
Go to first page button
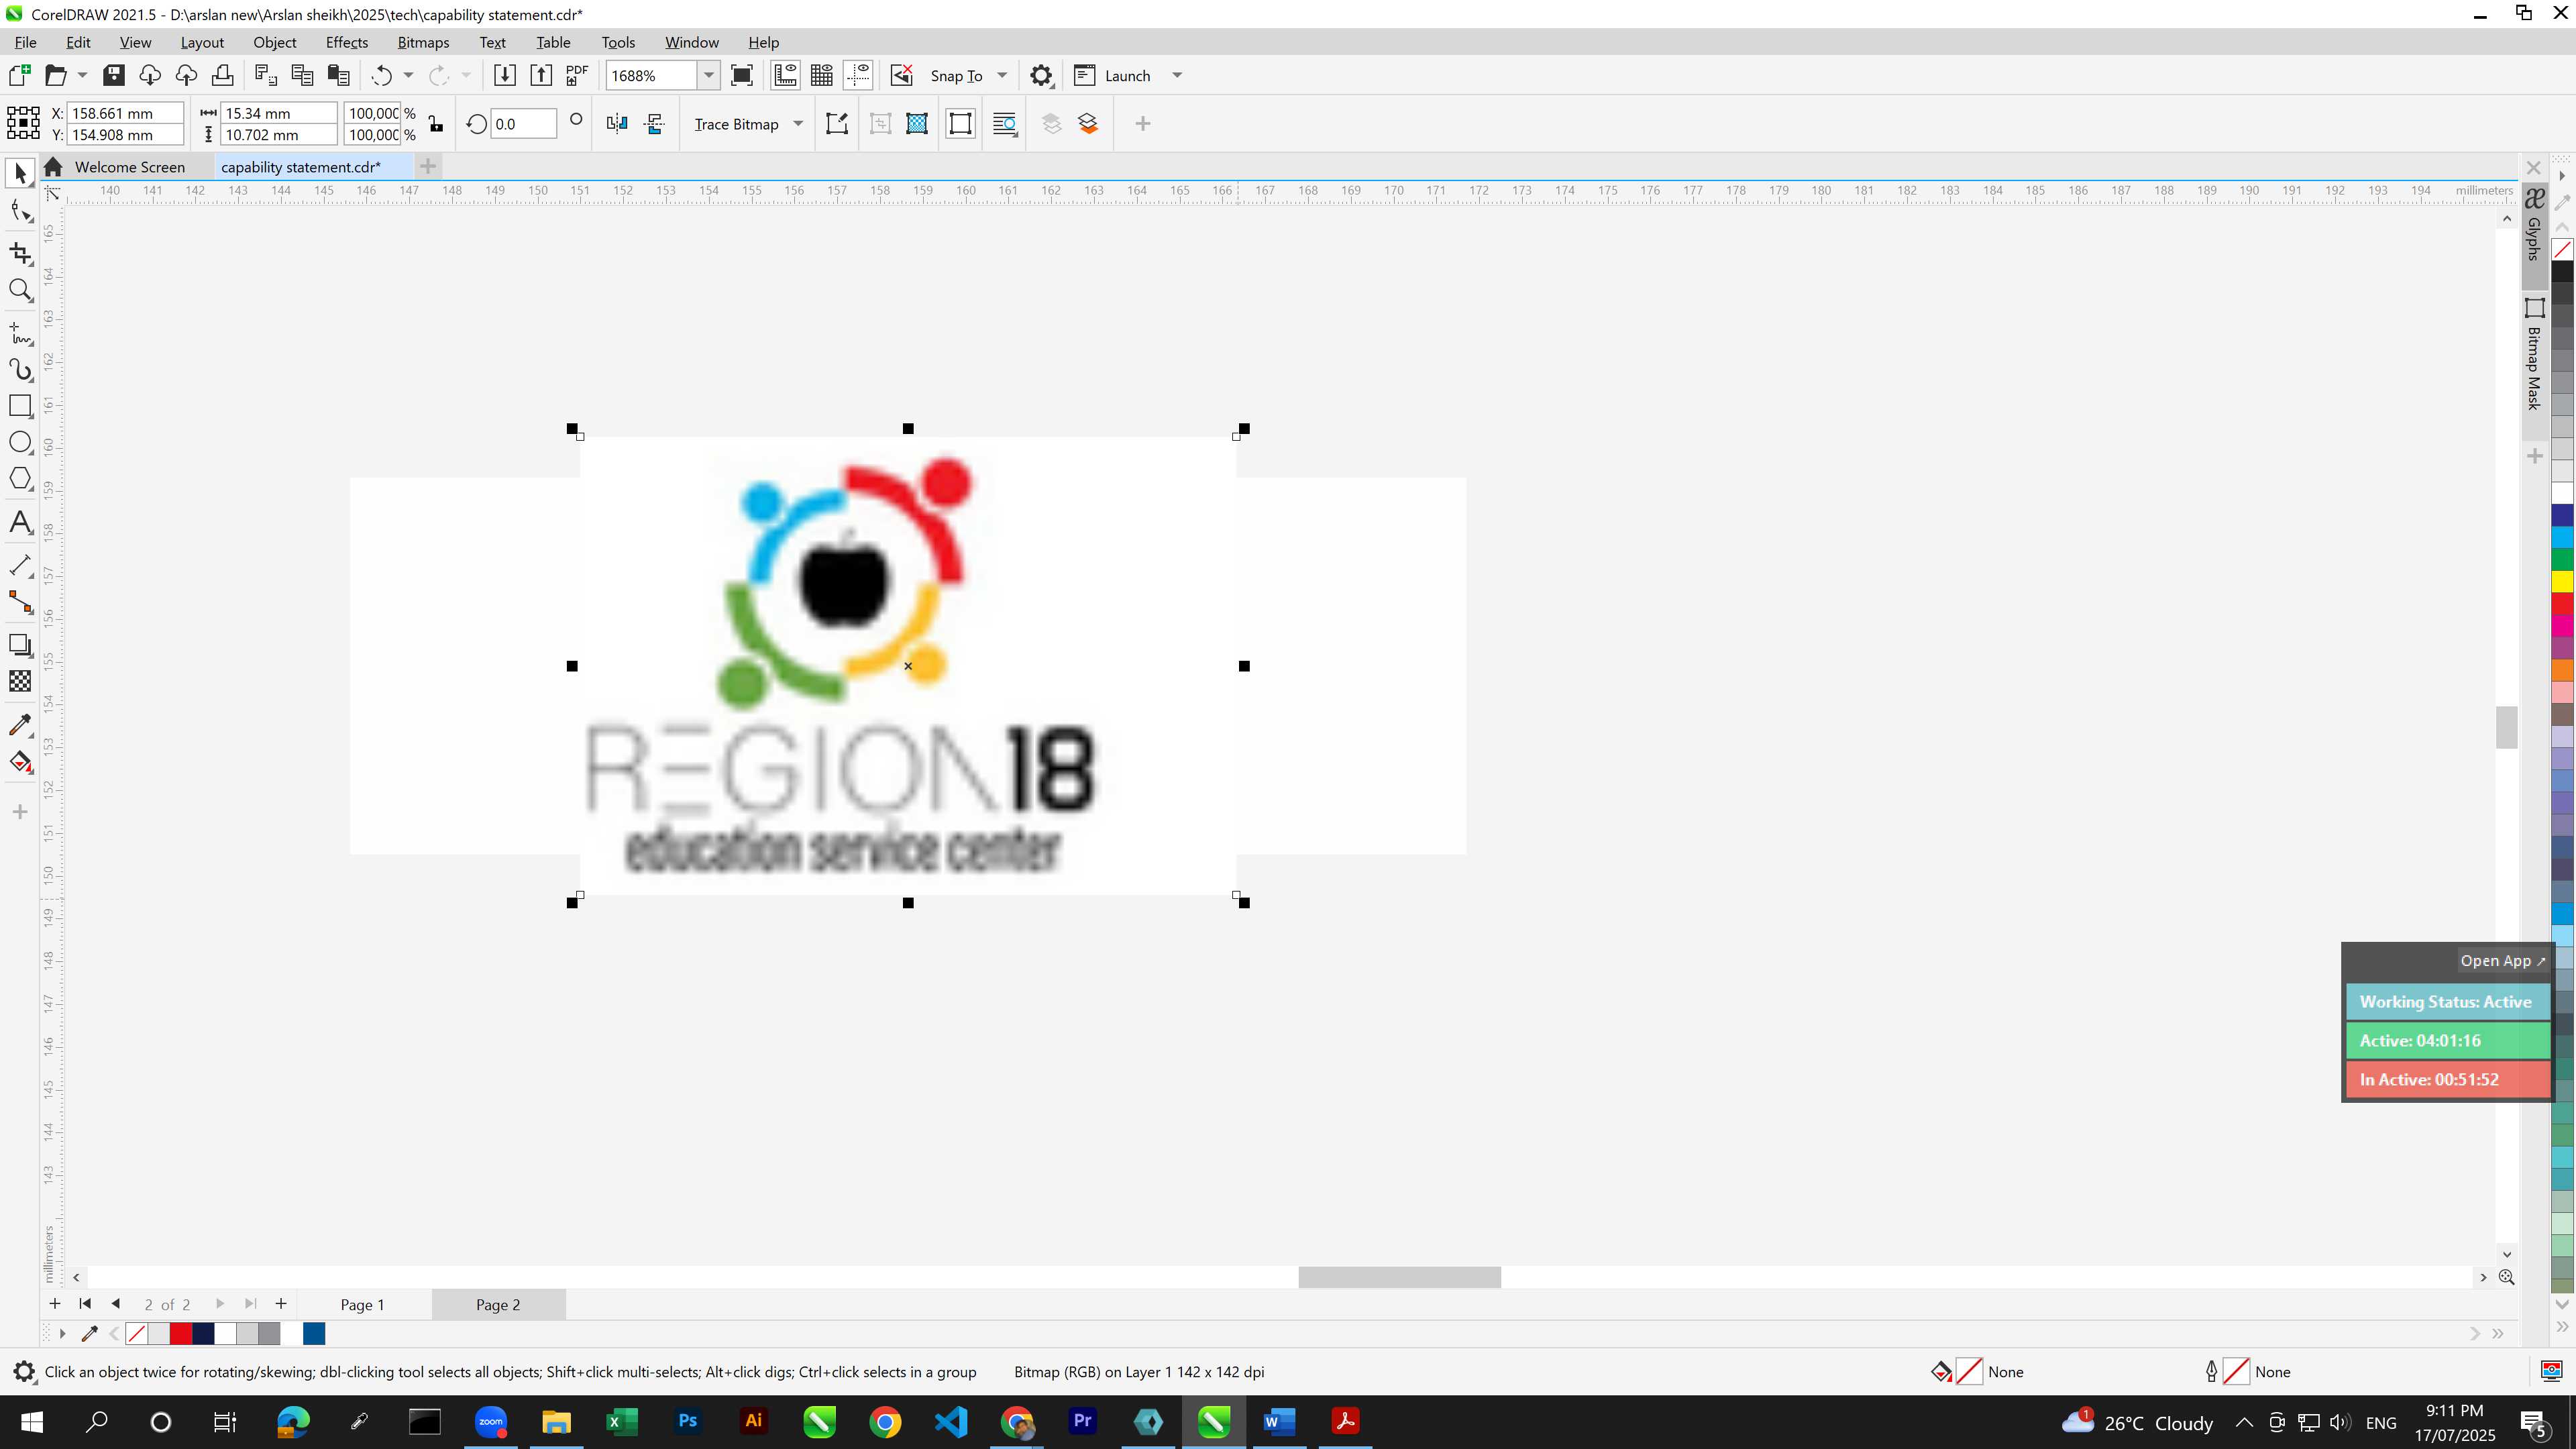pyautogui.click(x=85, y=1304)
